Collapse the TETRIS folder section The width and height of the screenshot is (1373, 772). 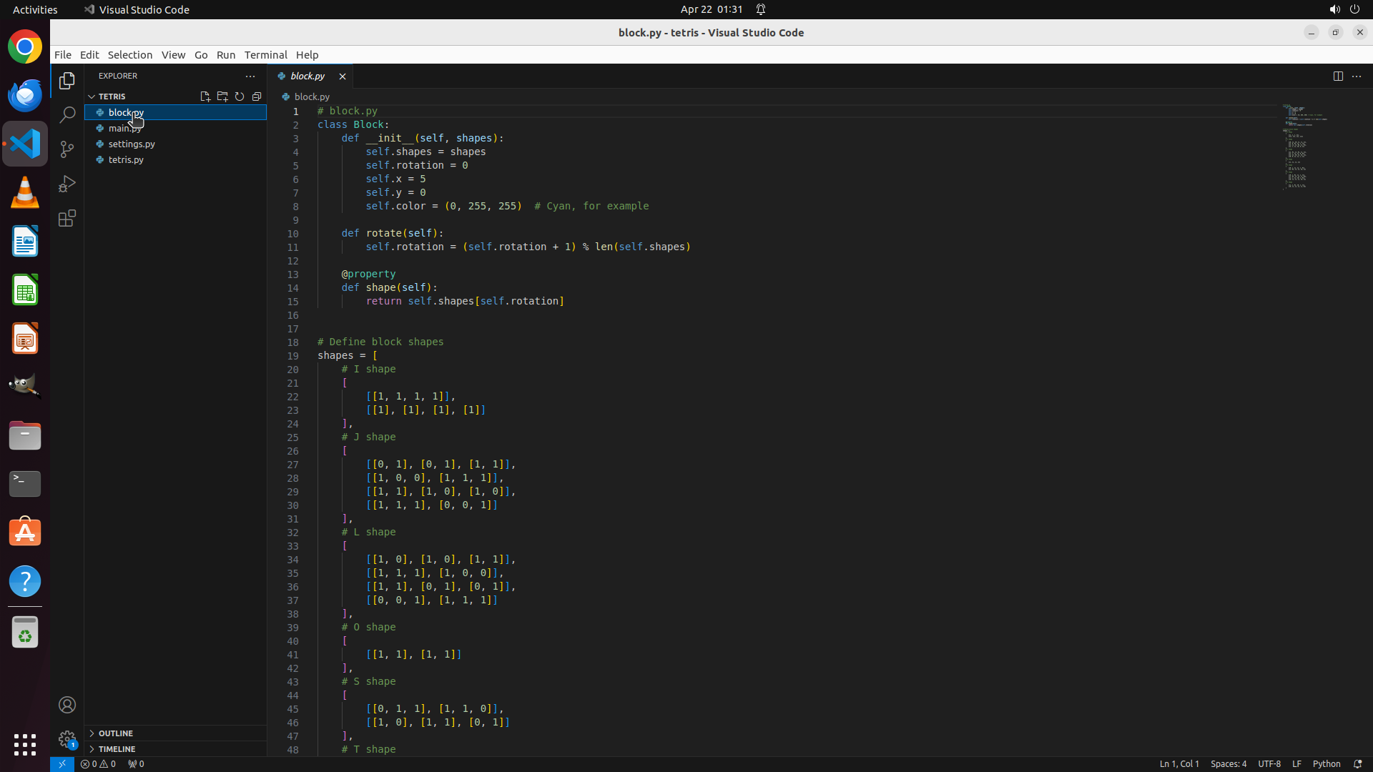112,96
